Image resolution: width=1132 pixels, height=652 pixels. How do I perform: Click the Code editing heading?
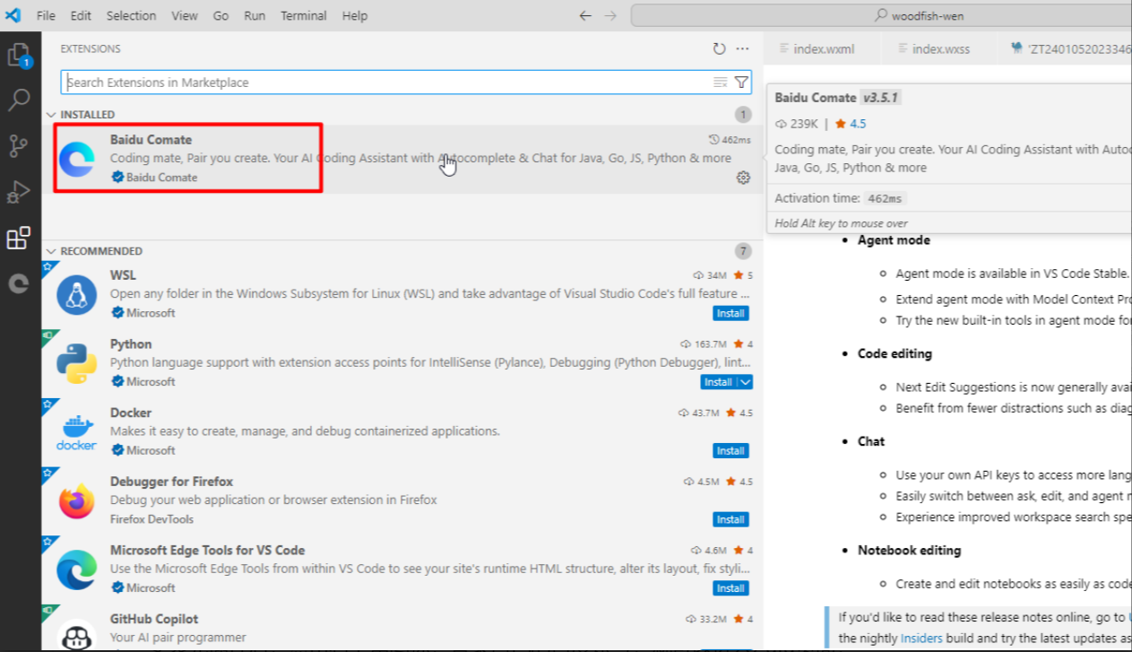coord(894,353)
